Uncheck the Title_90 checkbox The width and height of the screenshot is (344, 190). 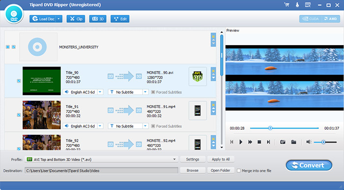[19, 81]
